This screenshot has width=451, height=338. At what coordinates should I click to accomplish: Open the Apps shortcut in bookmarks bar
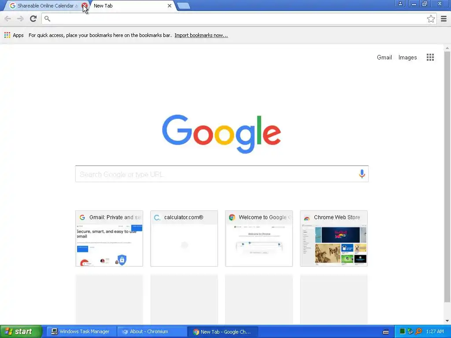(14, 35)
